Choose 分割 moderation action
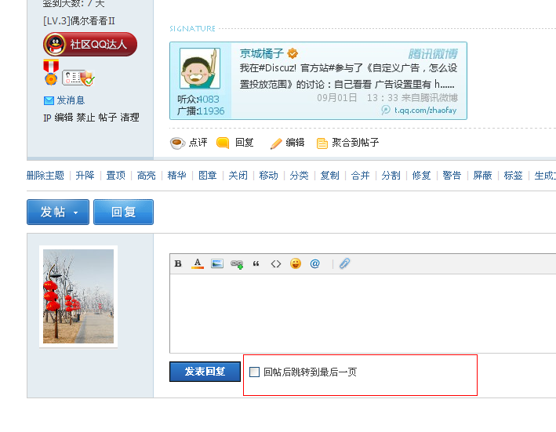 click(x=391, y=176)
